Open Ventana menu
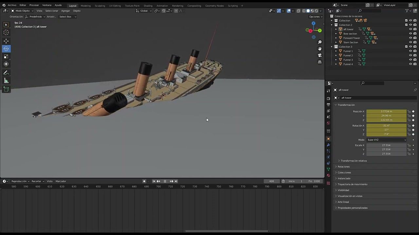Image resolution: width=419 pixels, height=235 pixels. [x=47, y=5]
